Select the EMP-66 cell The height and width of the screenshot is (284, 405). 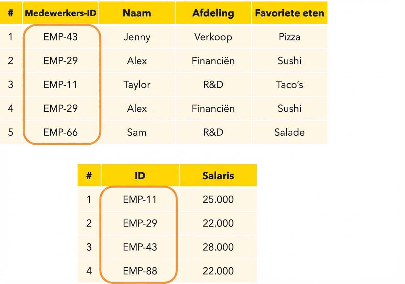click(60, 132)
